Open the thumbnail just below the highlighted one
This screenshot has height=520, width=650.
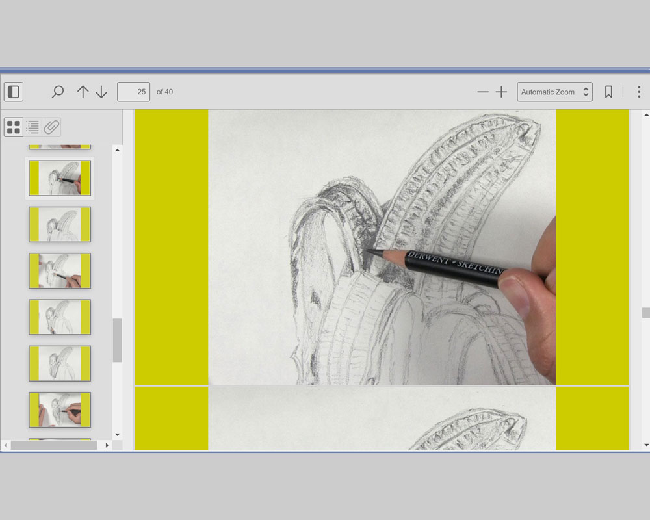60,224
